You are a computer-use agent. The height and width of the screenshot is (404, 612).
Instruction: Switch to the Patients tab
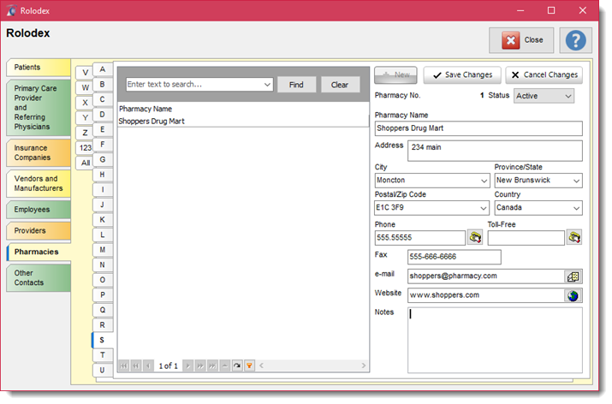point(38,68)
